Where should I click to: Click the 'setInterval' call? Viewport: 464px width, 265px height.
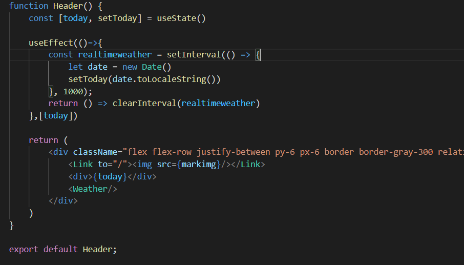194,55
